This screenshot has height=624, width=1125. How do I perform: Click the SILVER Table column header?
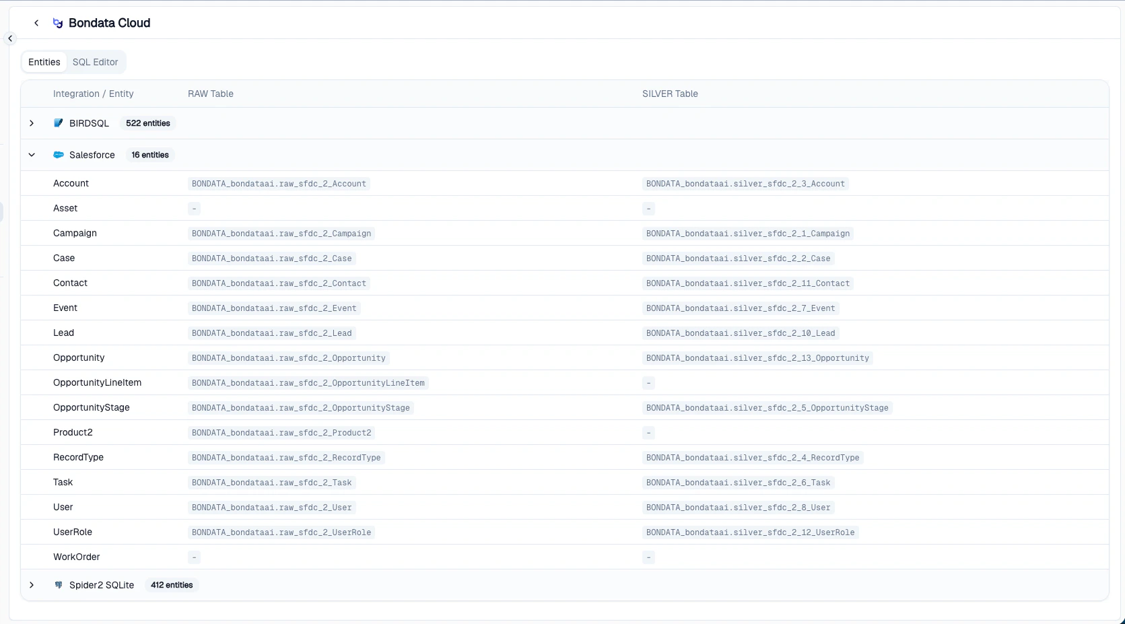670,94
